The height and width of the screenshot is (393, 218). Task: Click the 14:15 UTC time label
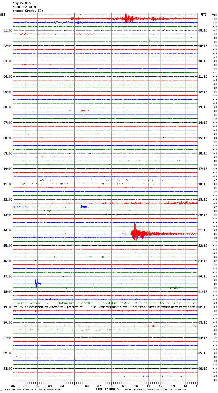[203, 123]
